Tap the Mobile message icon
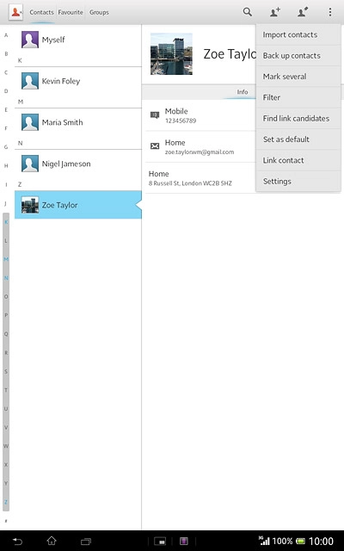 tap(155, 115)
